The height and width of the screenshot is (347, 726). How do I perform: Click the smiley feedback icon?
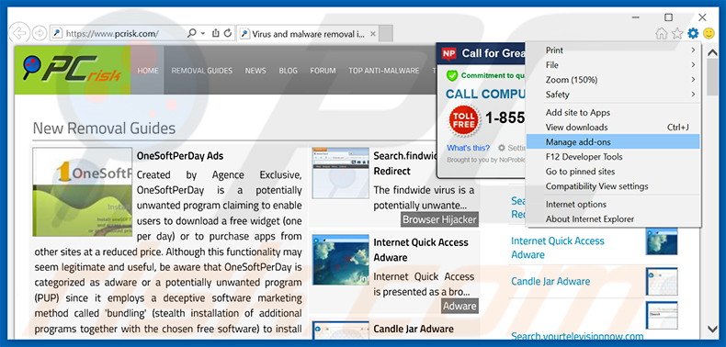pyautogui.click(x=709, y=33)
